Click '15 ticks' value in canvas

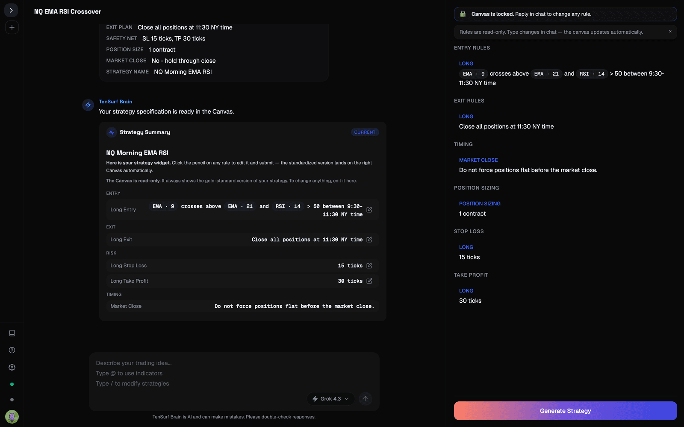point(469,257)
